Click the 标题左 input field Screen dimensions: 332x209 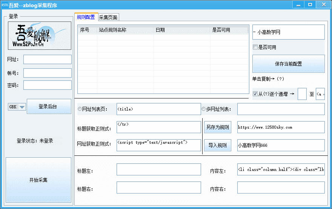click(158, 169)
